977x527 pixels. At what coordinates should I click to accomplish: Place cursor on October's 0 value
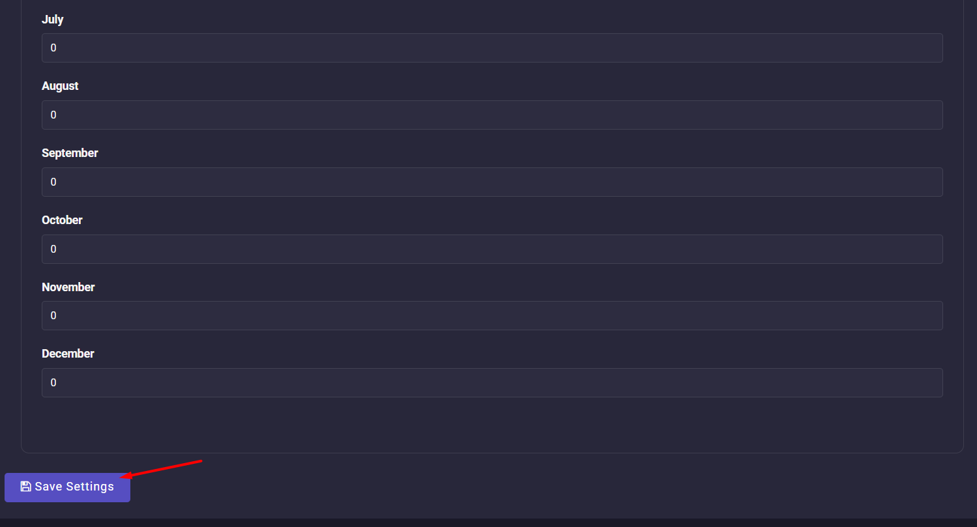click(x=53, y=249)
